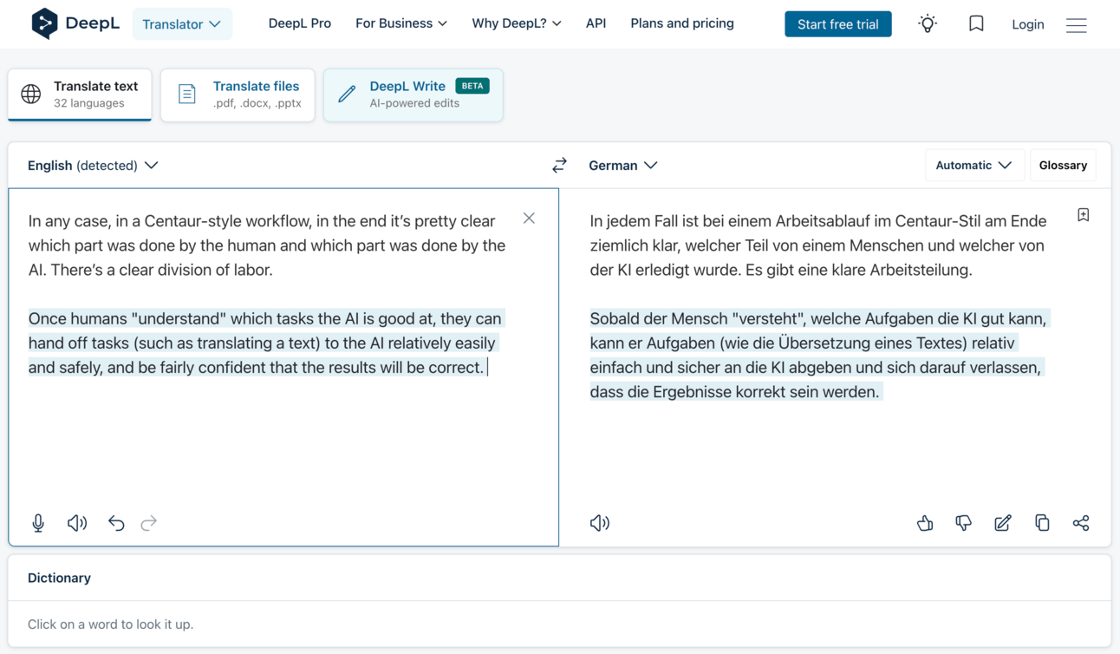Image resolution: width=1120 pixels, height=654 pixels.
Task: Edit the translation with pencil icon
Action: coord(1003,523)
